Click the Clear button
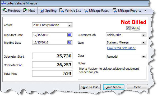Viewport: 157px width, 96px height. tap(137, 87)
